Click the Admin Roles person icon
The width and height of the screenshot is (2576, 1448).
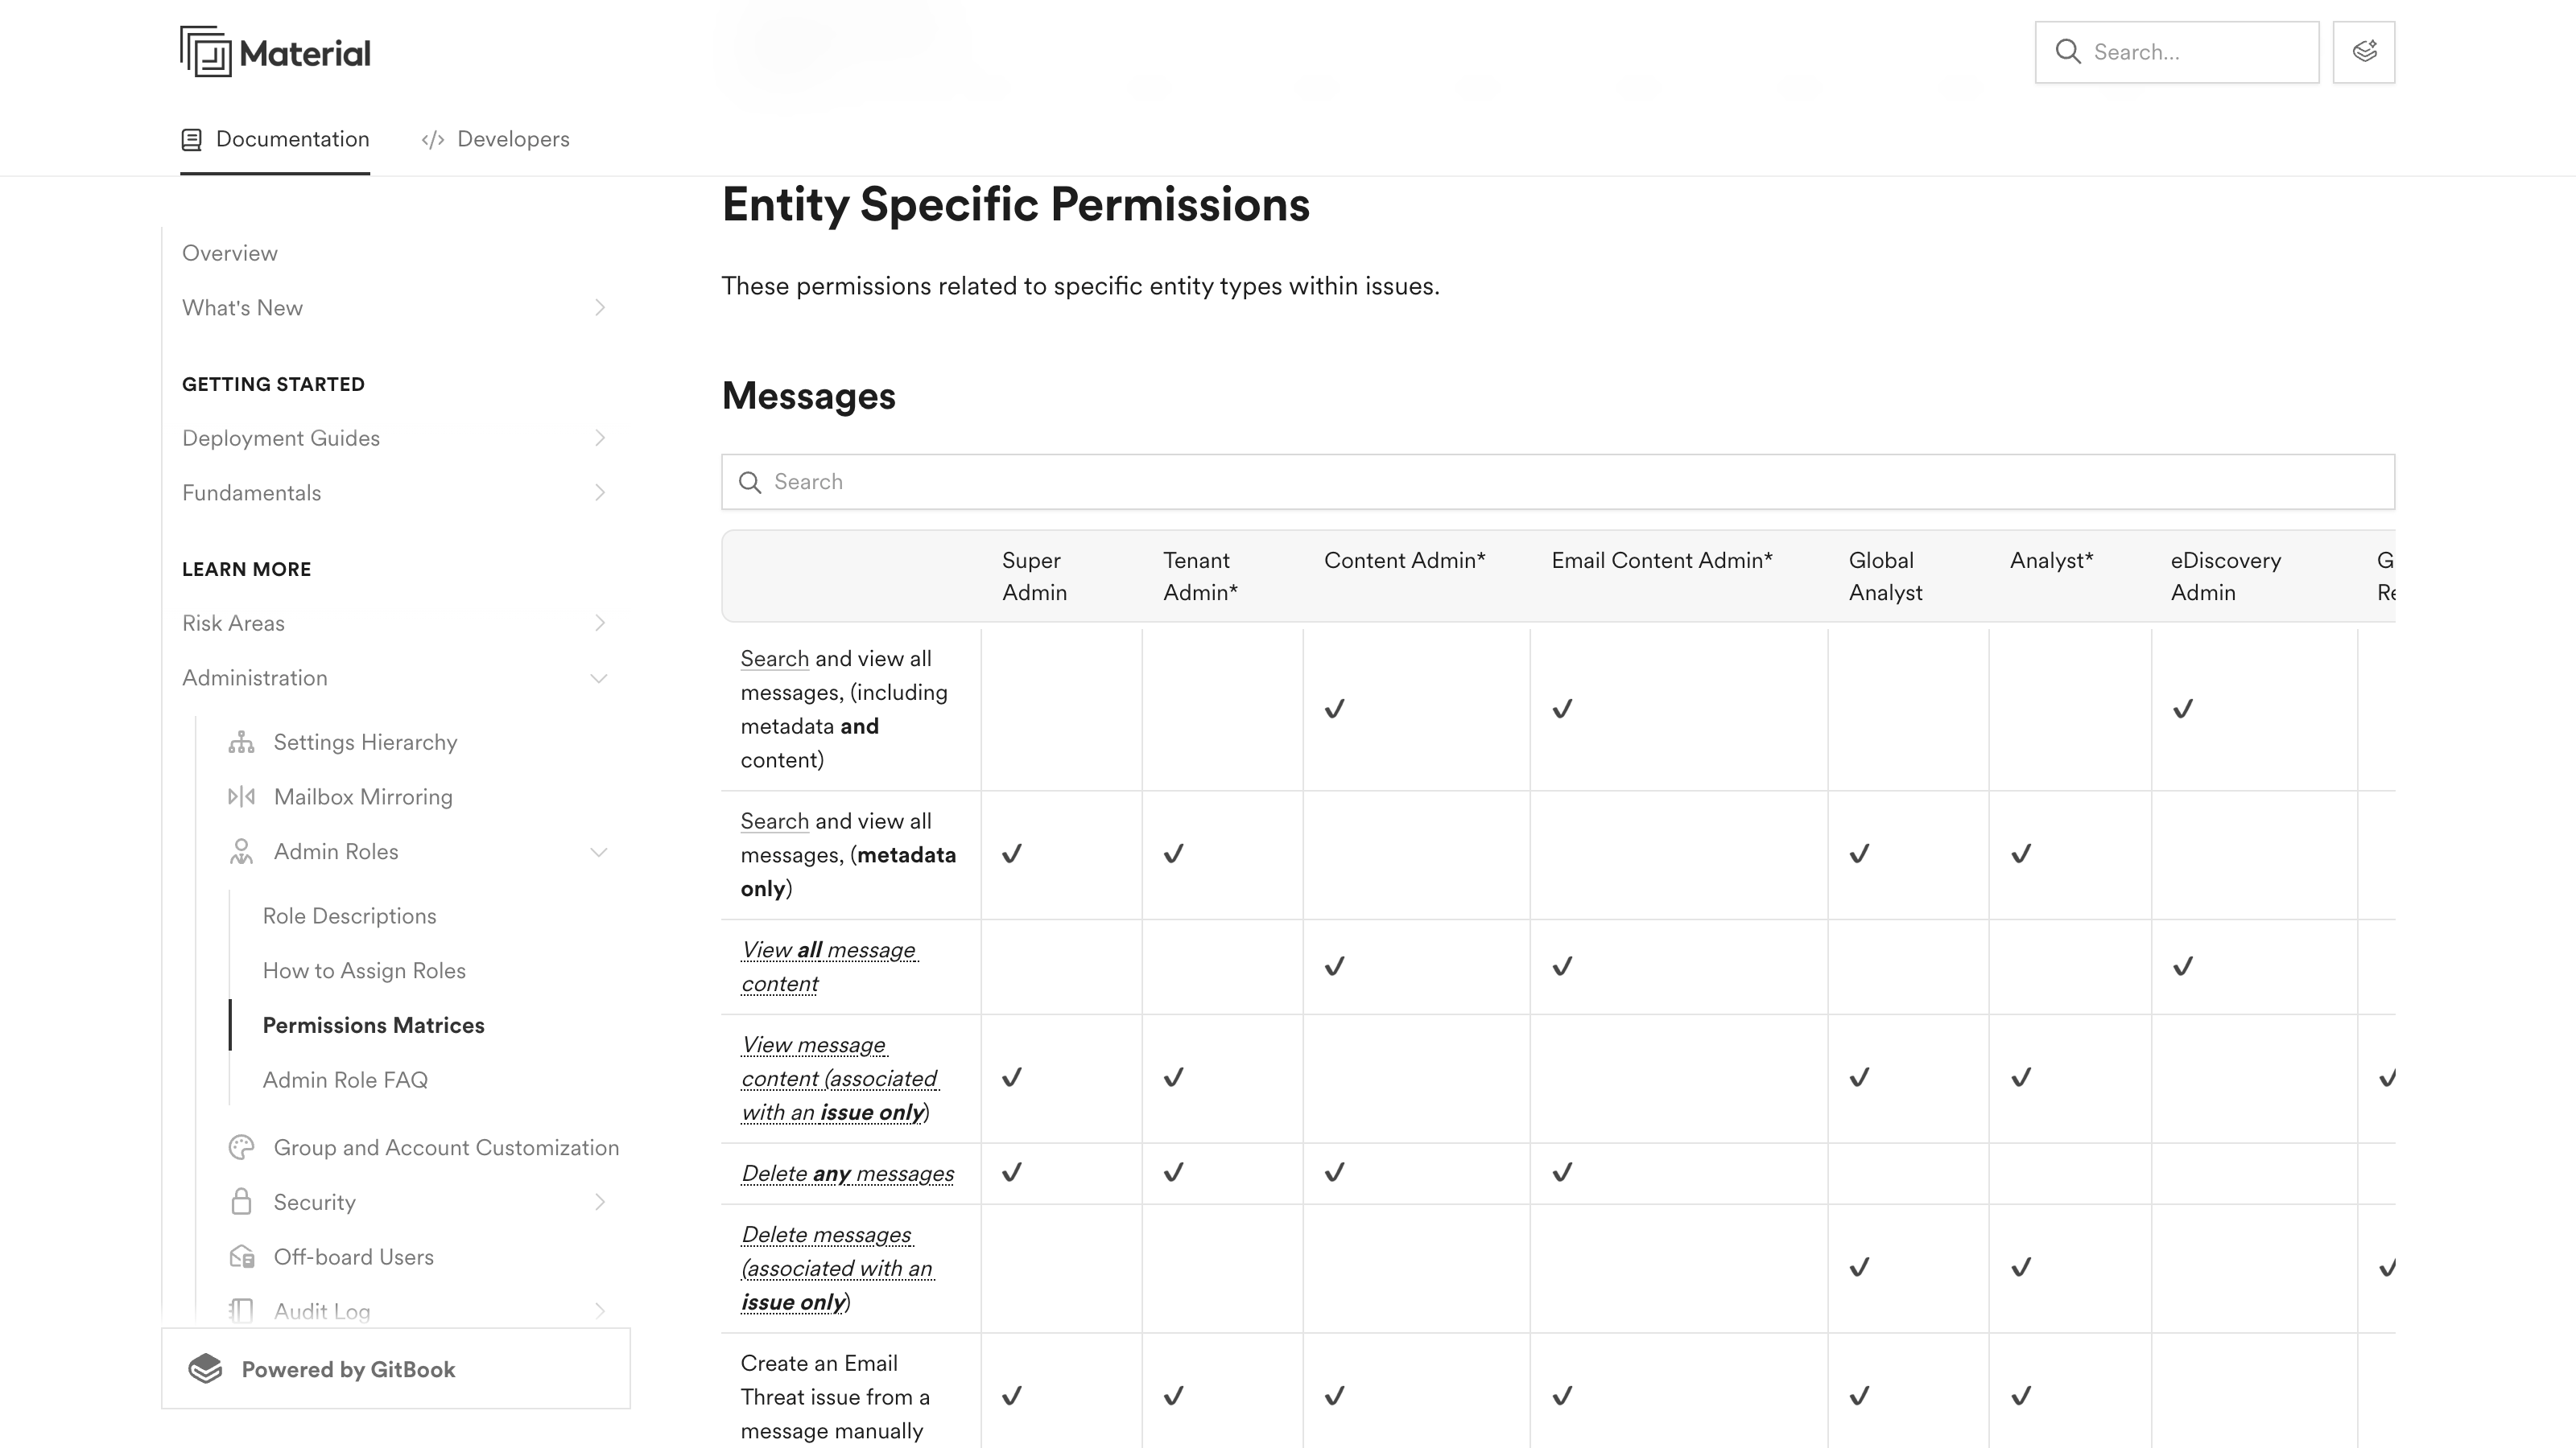coord(241,851)
